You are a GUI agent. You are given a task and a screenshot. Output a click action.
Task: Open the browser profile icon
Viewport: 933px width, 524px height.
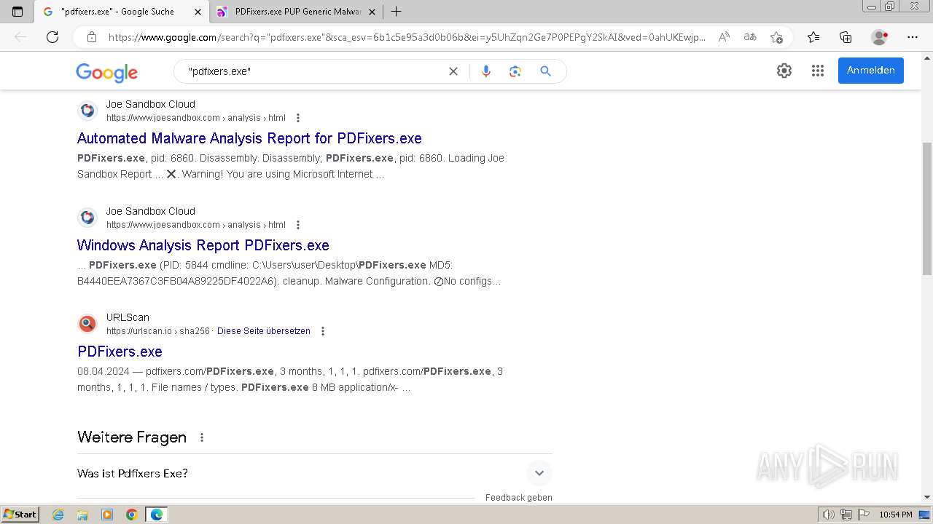[x=880, y=37]
